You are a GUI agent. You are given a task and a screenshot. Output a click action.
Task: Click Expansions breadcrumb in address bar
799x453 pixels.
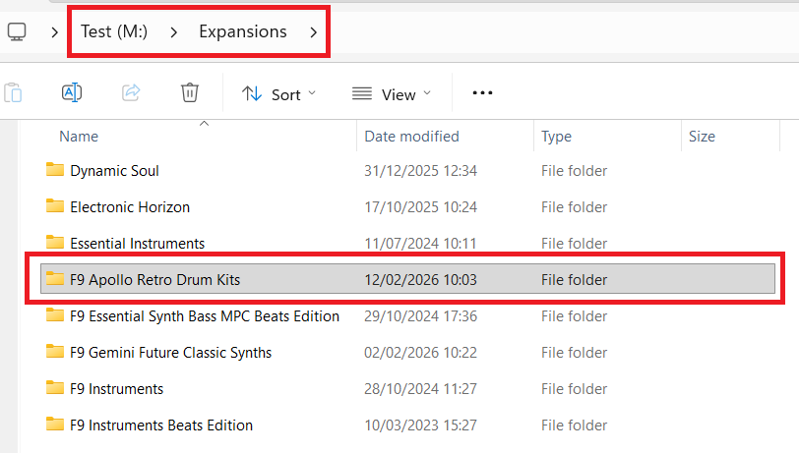click(x=242, y=31)
